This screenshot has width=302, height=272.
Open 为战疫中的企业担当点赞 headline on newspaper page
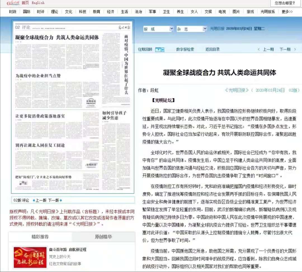(x=38, y=76)
